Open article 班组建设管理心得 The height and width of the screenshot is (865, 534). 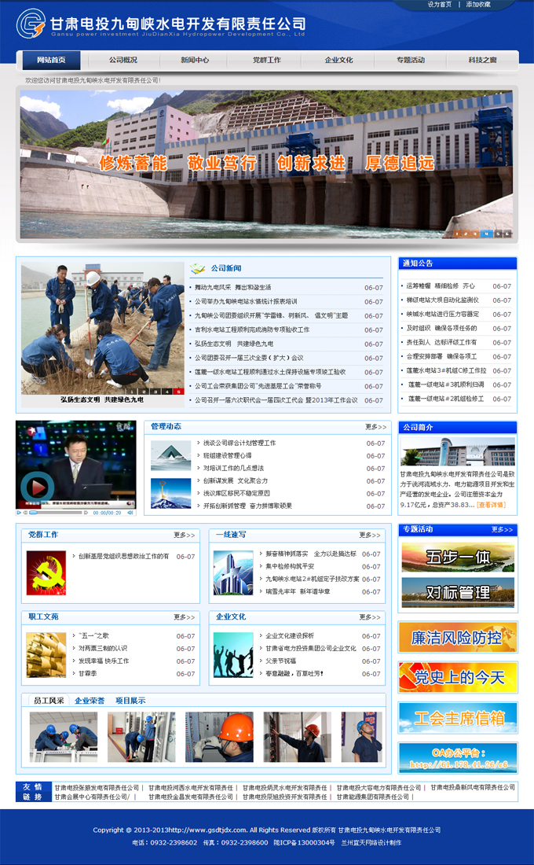[x=227, y=455]
